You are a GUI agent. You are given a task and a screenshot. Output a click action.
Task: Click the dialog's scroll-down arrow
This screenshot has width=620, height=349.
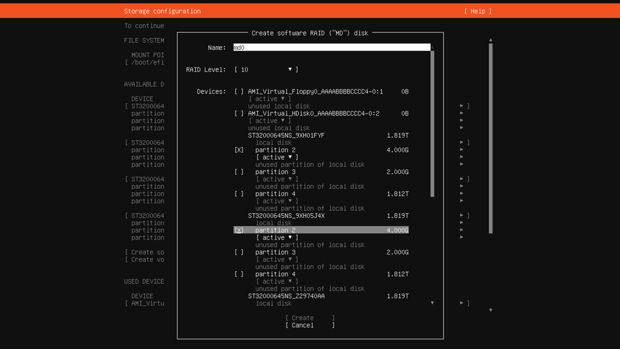point(432,303)
